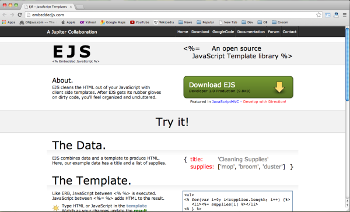
Task: Open the Forum navigation item
Action: (274, 32)
